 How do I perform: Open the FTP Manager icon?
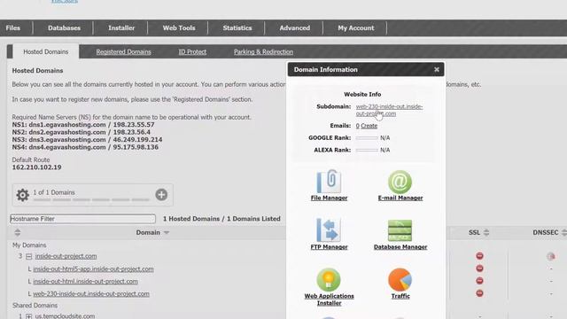329,230
